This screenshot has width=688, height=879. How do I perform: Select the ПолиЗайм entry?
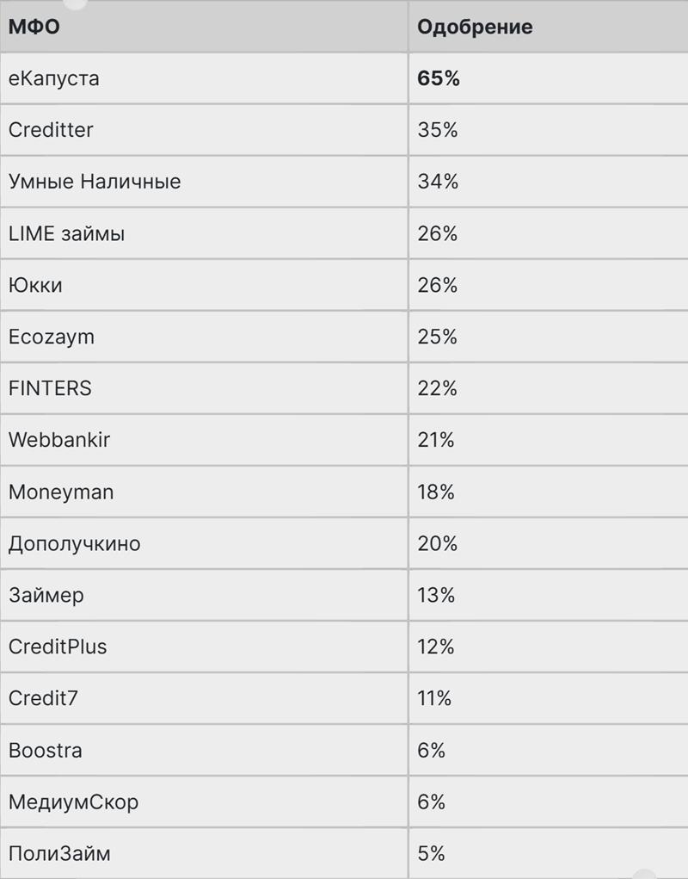(59, 854)
